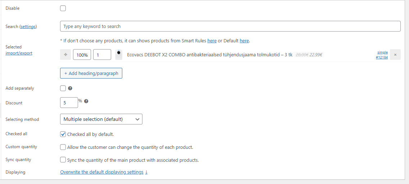Screen dimensions: 409x184
Task: Enable the Add separately checkbox
Action: point(63,88)
